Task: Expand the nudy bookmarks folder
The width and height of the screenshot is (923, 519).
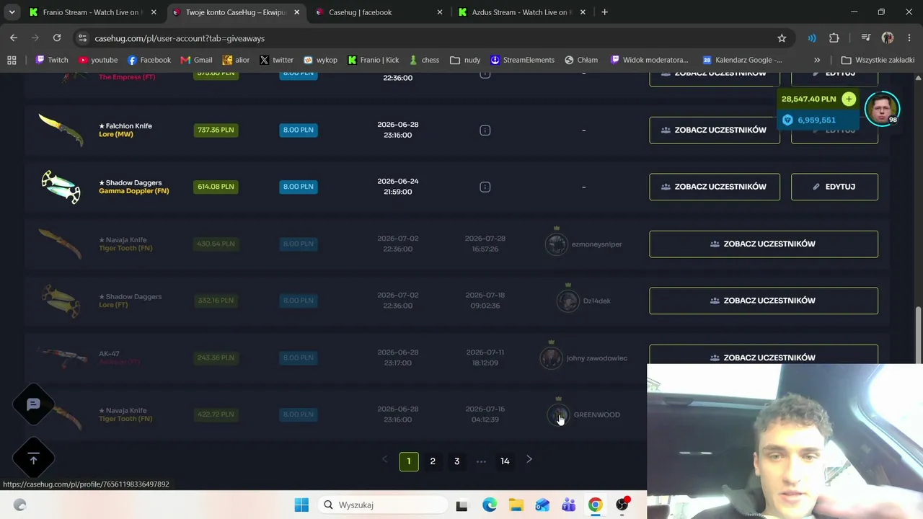Action: pyautogui.click(x=465, y=60)
